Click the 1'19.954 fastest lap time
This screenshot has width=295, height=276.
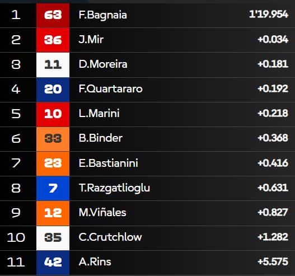pos(269,15)
